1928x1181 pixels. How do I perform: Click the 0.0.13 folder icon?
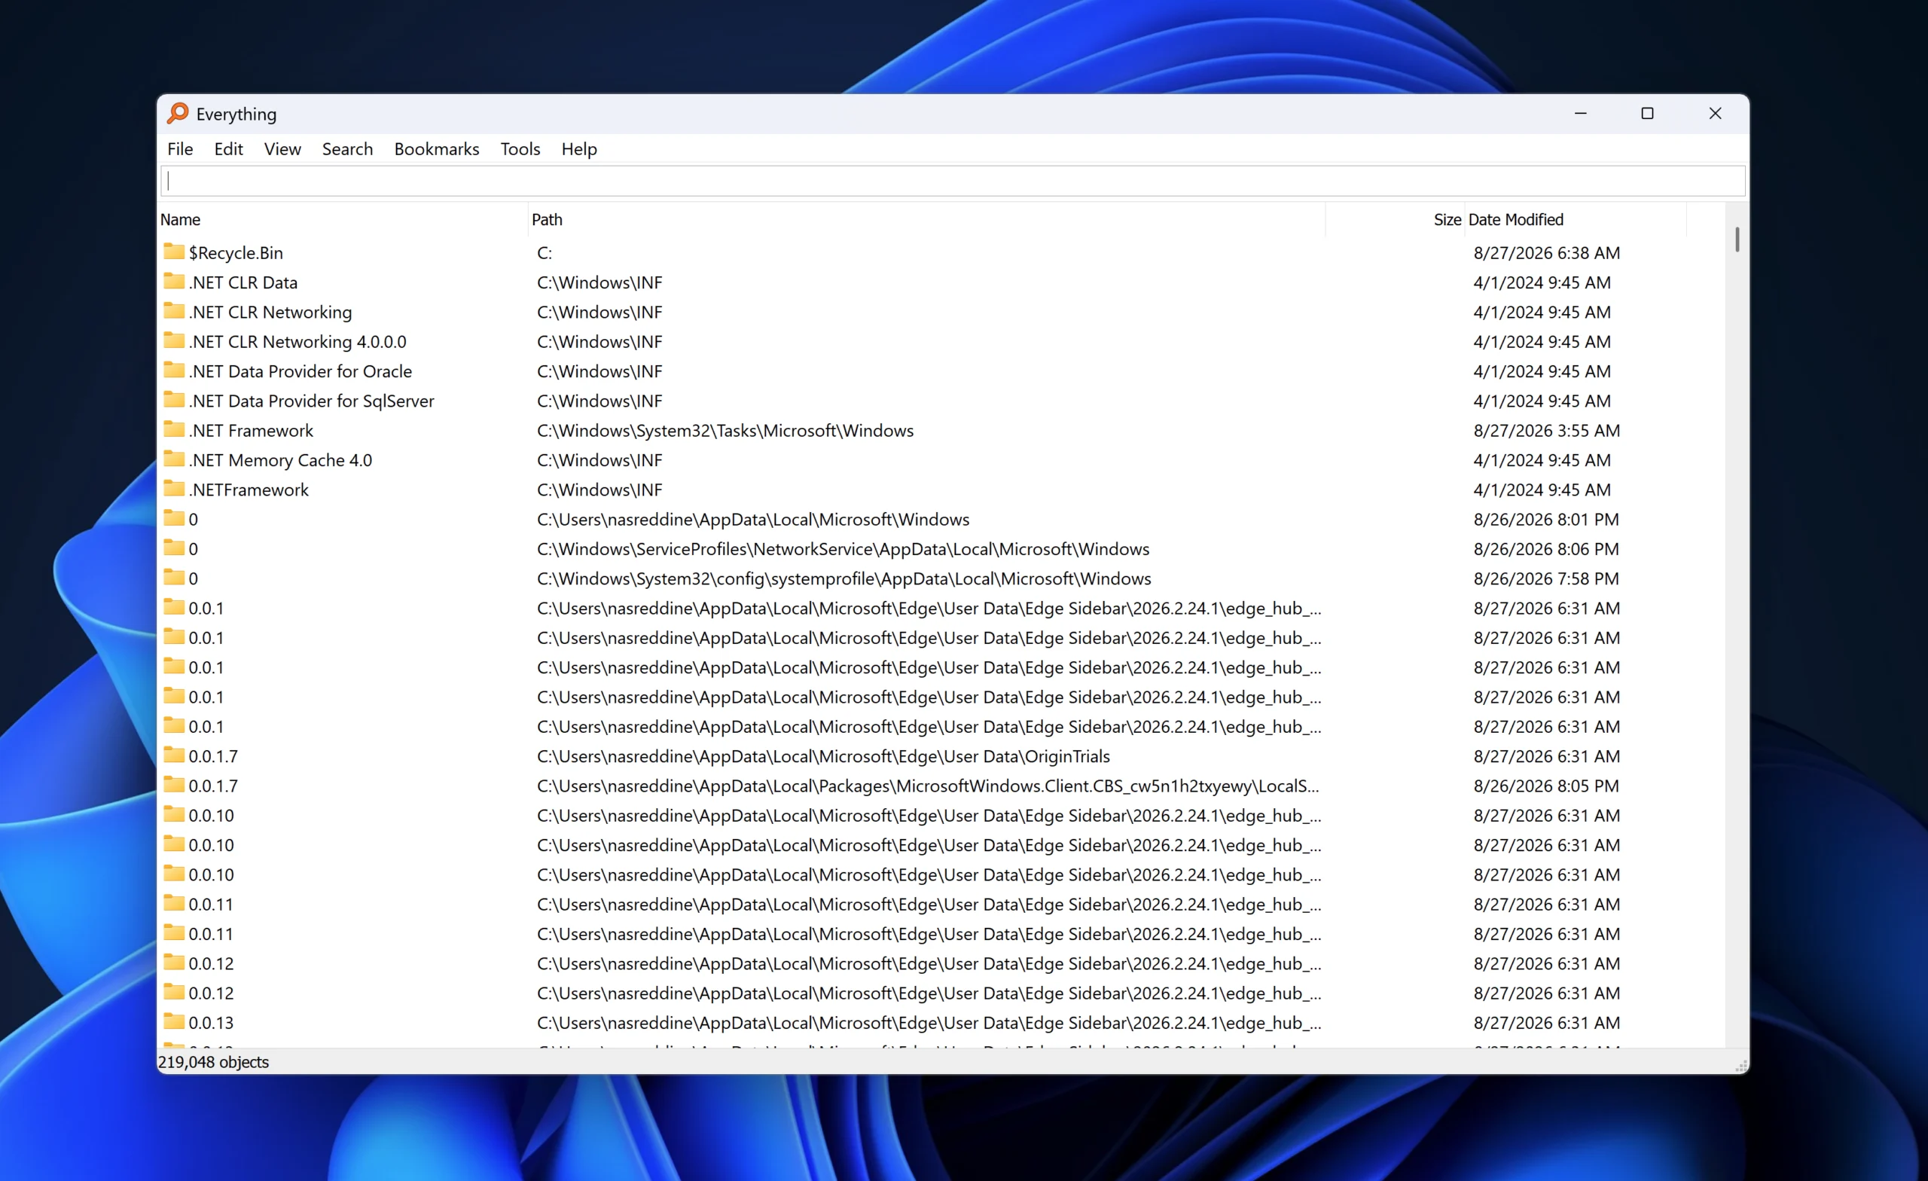[x=174, y=1021]
